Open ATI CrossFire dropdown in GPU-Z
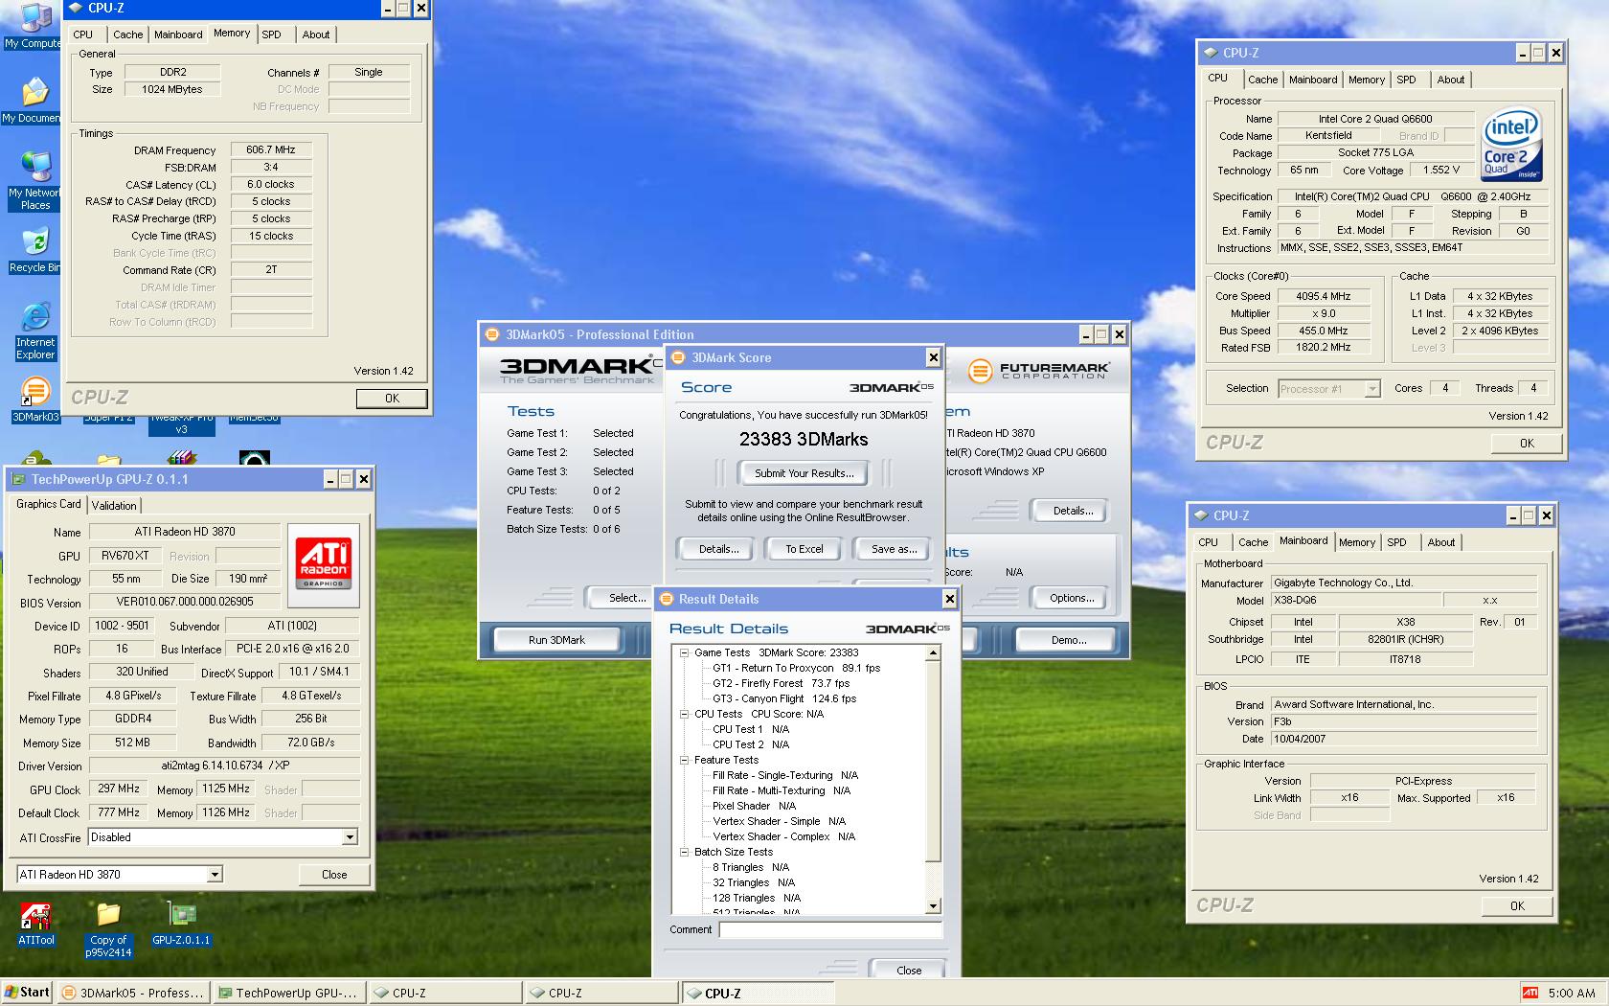Screen dimensions: 1609x1006 [x=350, y=837]
